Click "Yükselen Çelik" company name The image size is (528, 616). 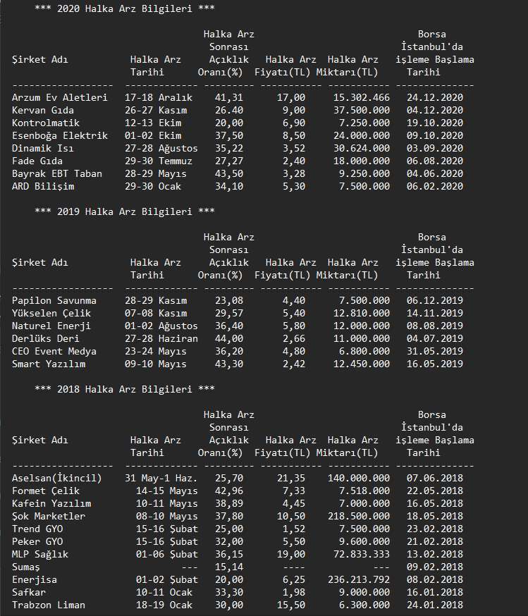(x=51, y=313)
